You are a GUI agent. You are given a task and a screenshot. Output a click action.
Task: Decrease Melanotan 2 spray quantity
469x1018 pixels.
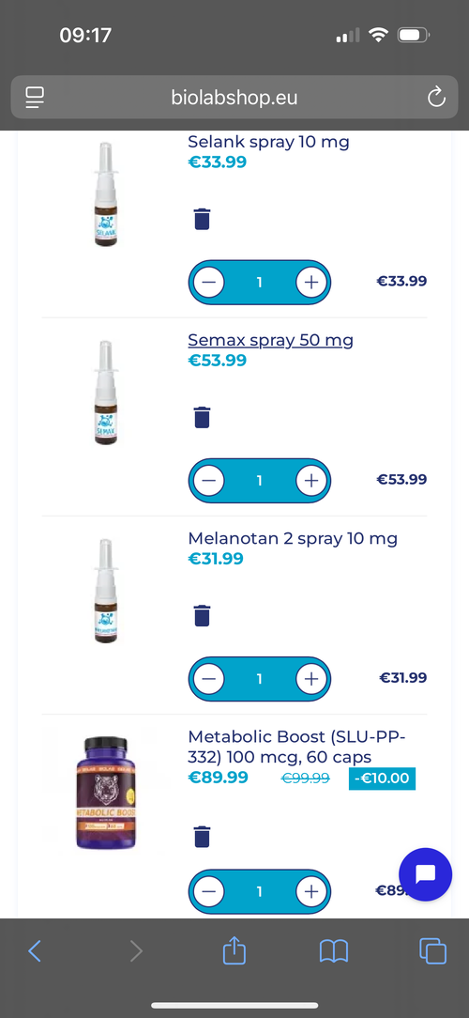click(x=208, y=678)
